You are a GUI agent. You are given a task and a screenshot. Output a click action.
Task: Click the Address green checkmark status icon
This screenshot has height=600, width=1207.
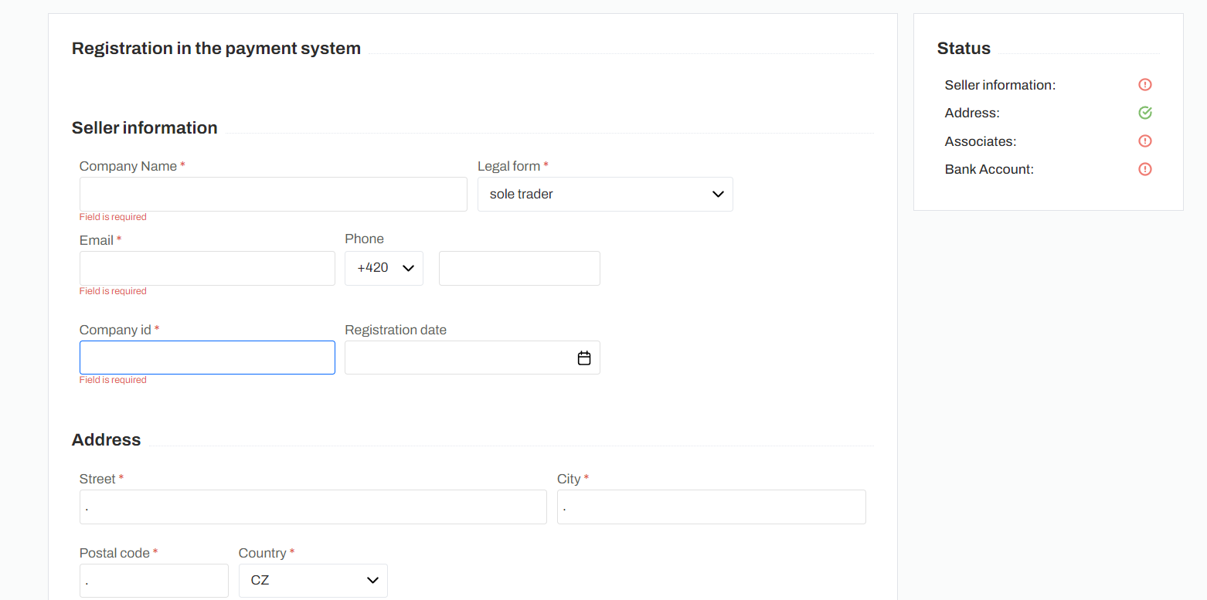coord(1145,113)
